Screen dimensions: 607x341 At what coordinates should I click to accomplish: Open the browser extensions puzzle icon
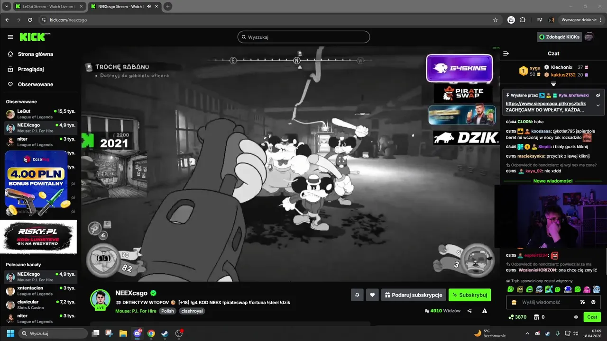(x=523, y=20)
